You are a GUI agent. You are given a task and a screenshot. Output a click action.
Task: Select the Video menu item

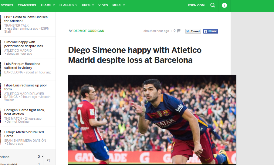pos(103,5)
